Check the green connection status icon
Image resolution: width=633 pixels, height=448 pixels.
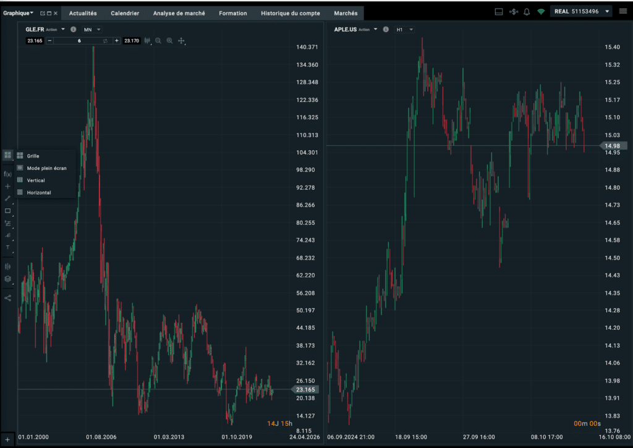[541, 12]
